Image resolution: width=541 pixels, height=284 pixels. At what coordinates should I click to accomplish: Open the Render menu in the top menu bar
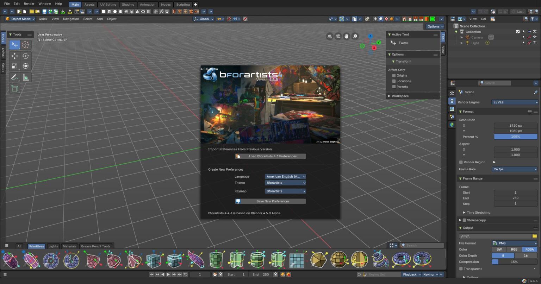29,4
